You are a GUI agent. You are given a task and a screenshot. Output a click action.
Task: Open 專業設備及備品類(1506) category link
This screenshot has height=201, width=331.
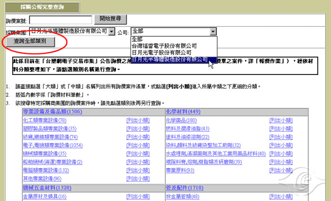coord(52,112)
